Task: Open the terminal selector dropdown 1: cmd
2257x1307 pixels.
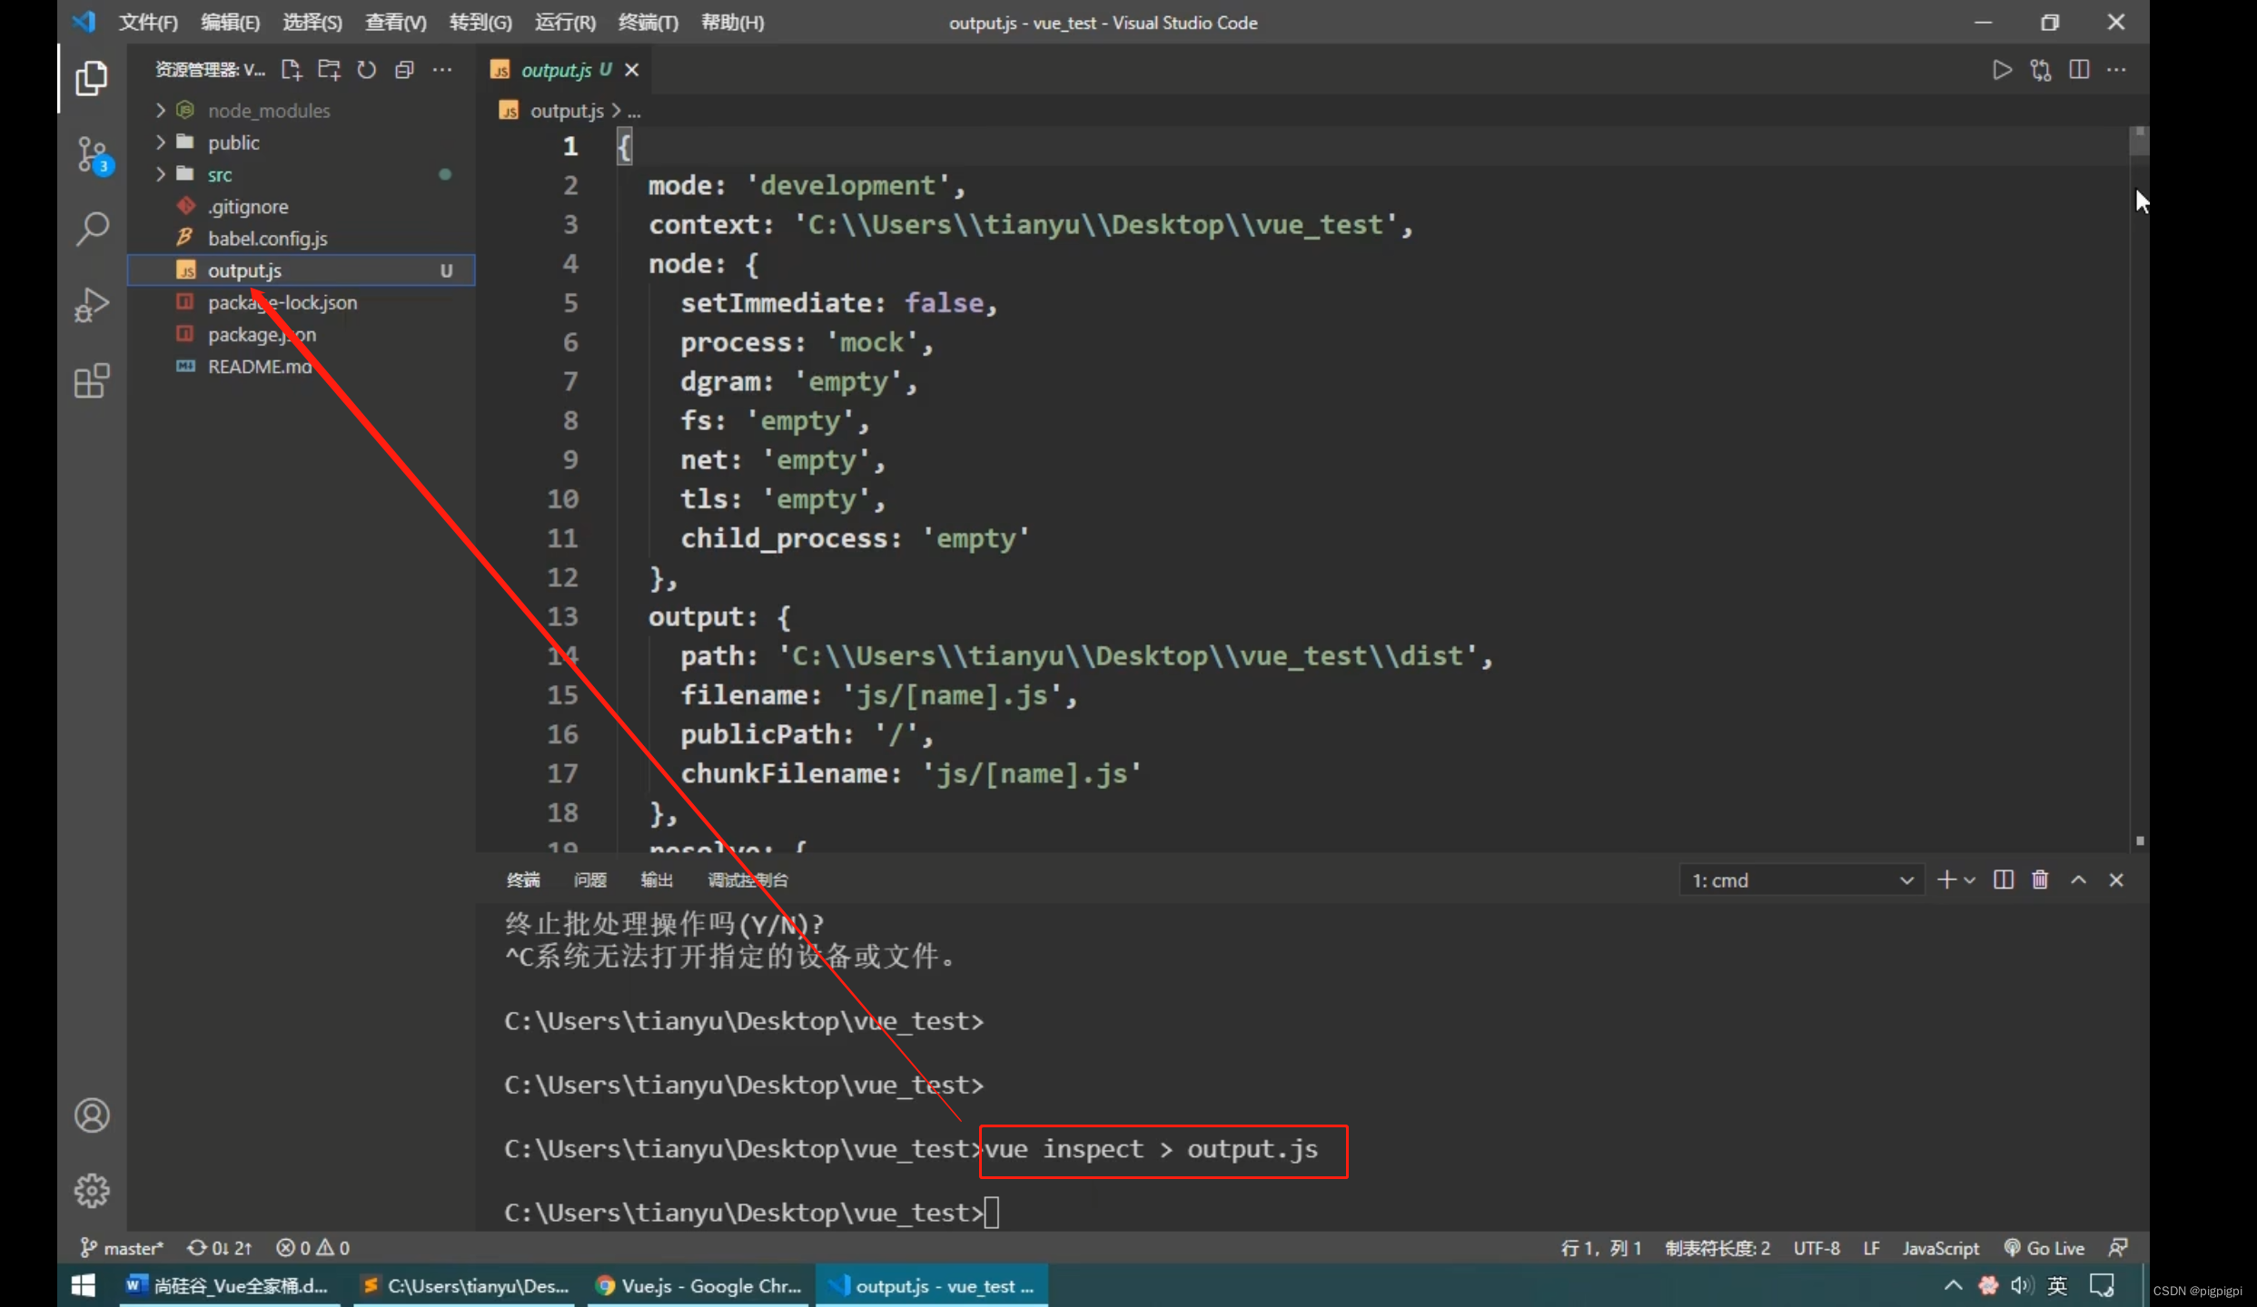Action: click(1801, 880)
